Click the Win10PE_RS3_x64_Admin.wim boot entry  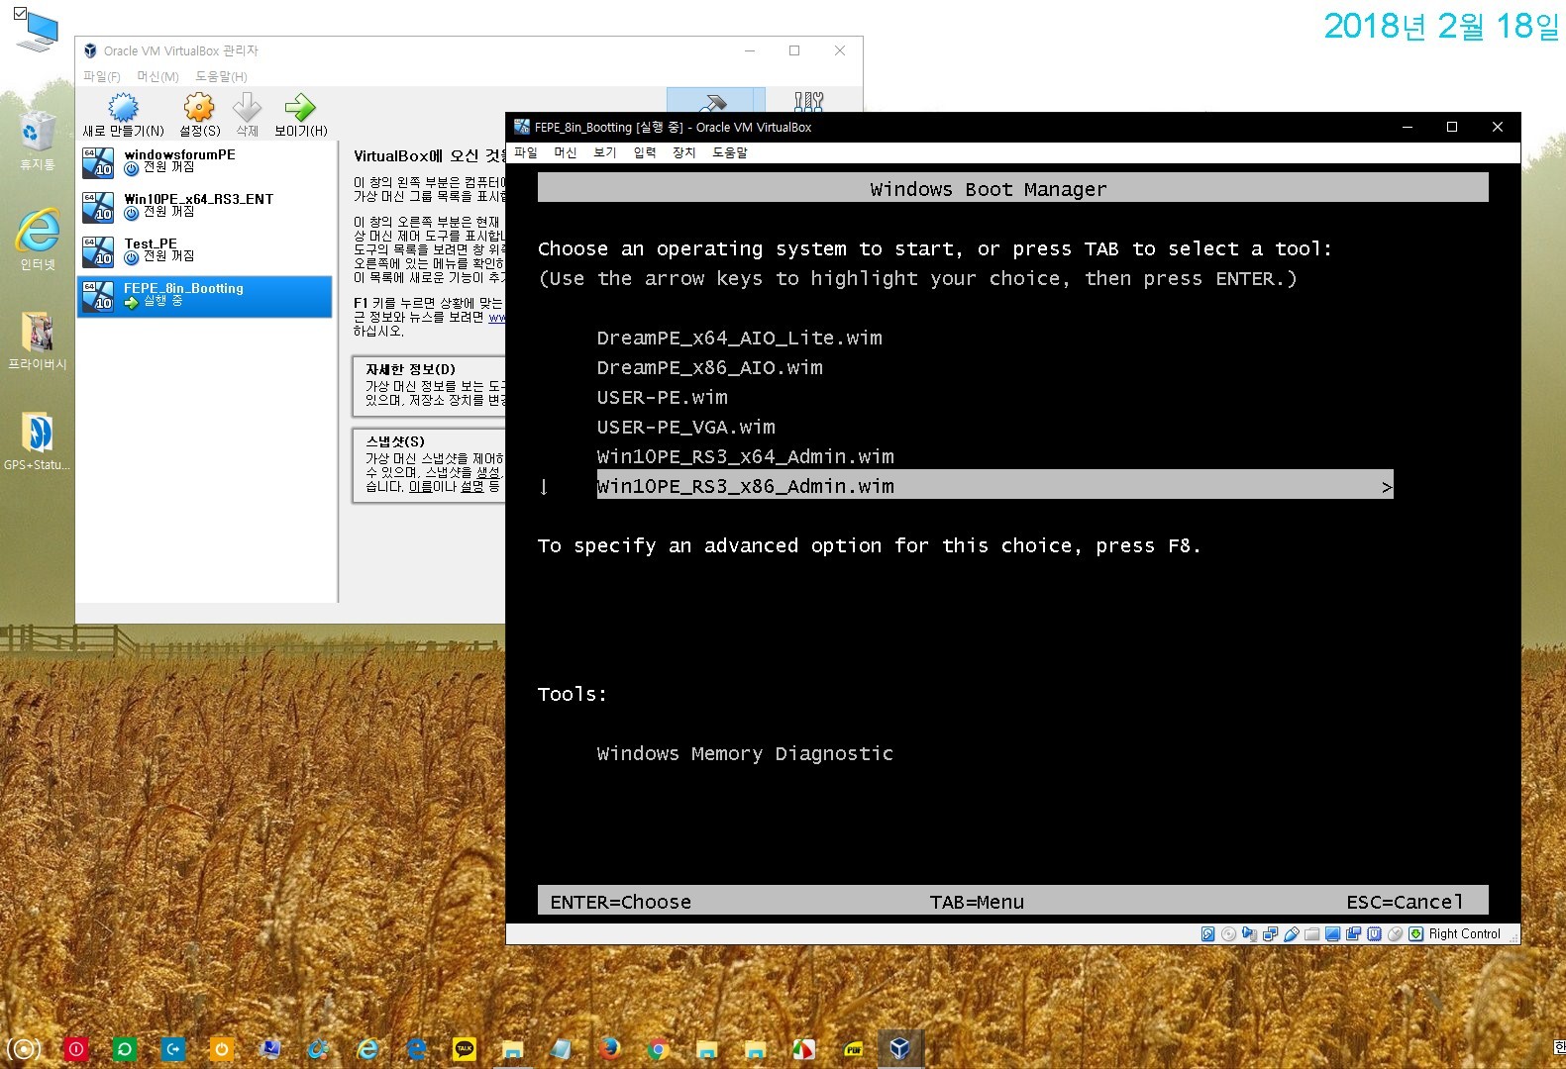point(745,456)
